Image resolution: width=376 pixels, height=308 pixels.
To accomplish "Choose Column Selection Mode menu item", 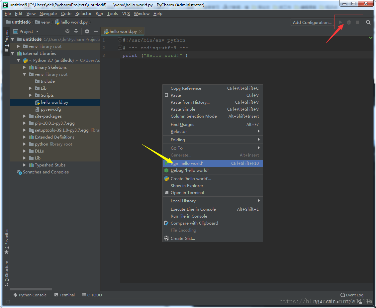I will (x=213, y=116).
